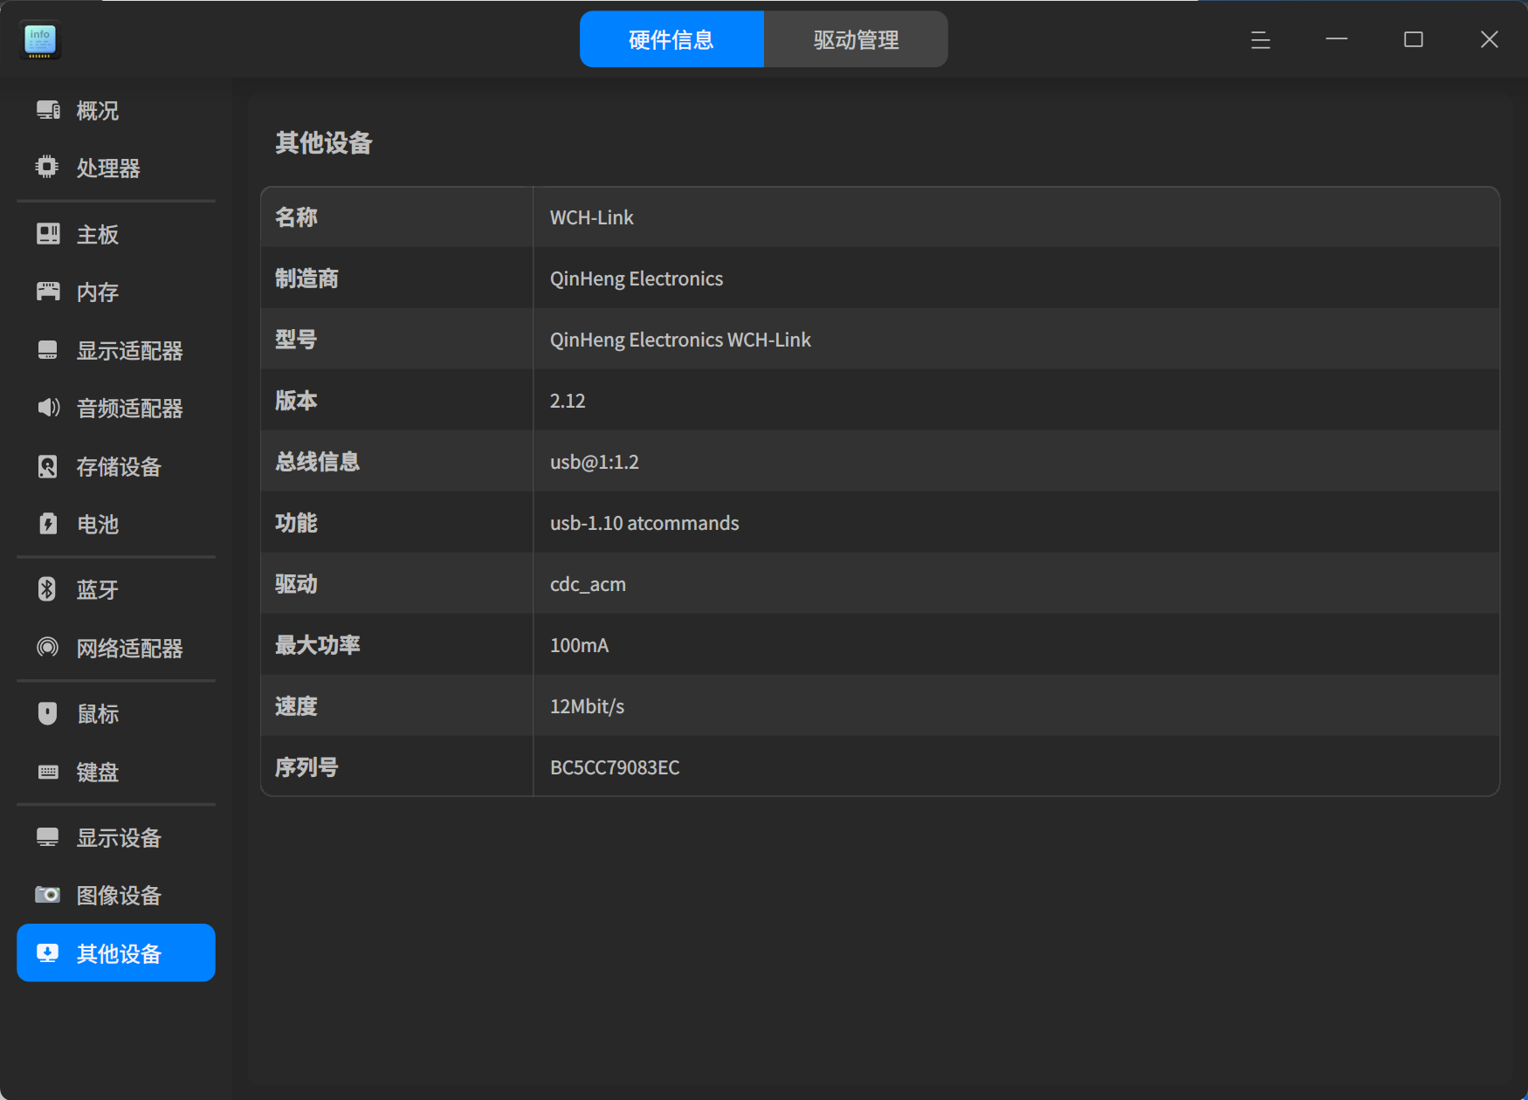
Task: Select the 图像设备 camera icon
Action: [x=47, y=895]
